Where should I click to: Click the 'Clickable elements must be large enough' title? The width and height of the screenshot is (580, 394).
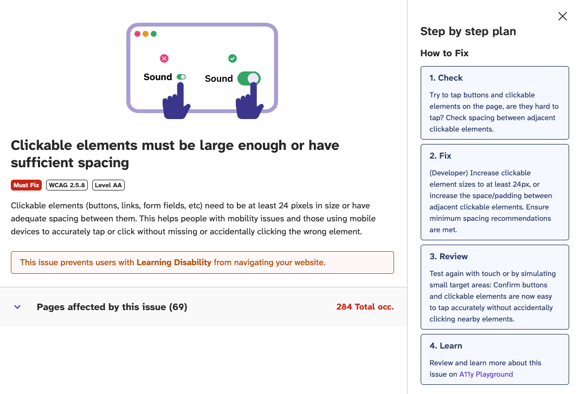175,154
